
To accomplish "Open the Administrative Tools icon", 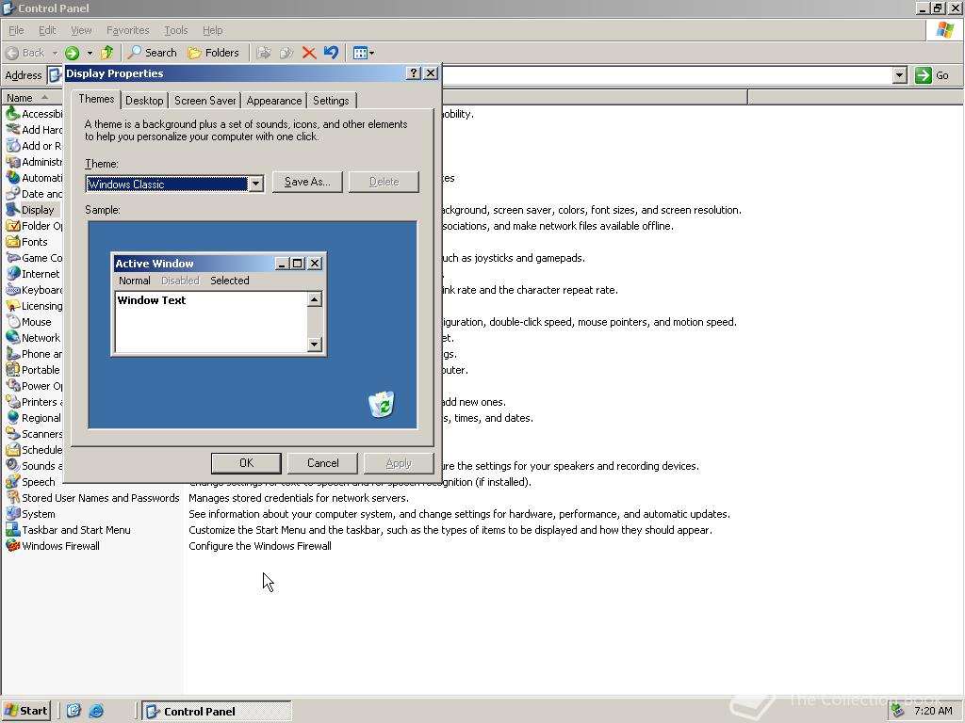I will [x=12, y=162].
